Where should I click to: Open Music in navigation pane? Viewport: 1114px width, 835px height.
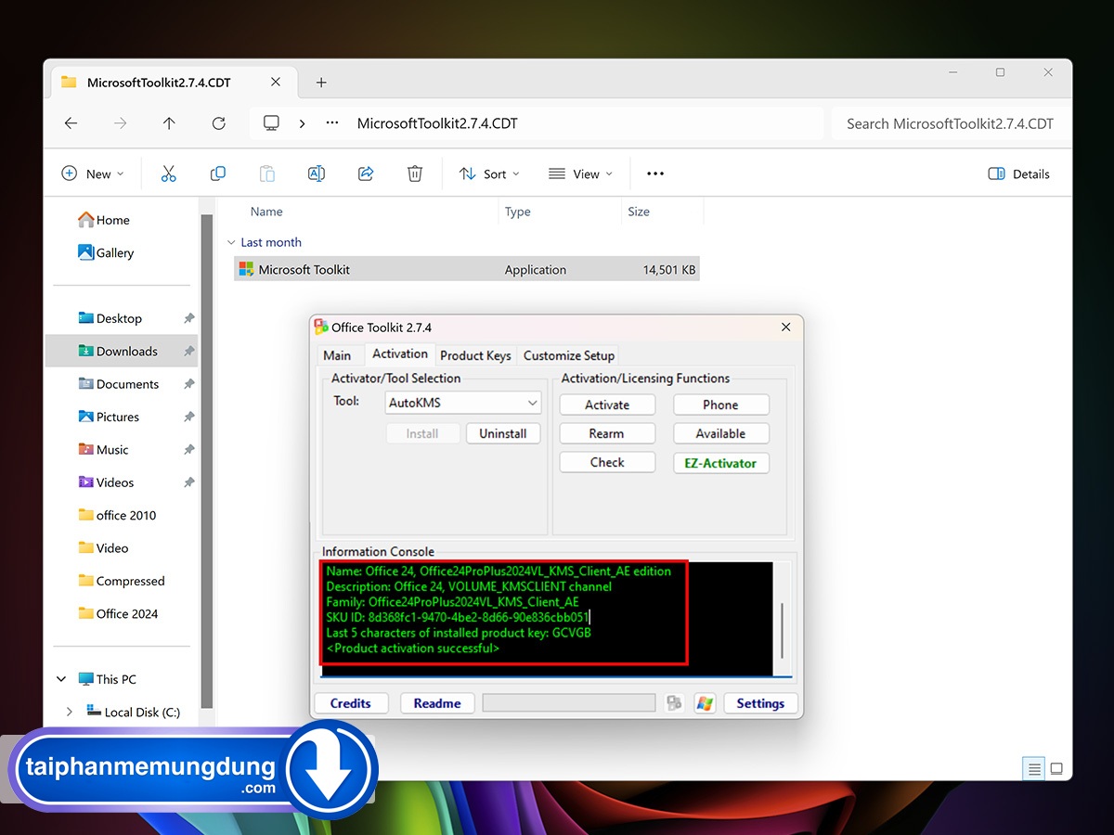pyautogui.click(x=103, y=450)
